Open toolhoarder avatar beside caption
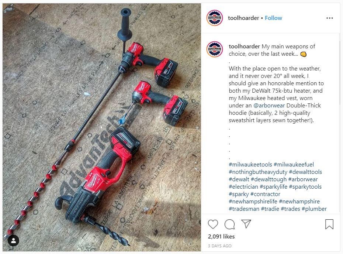 [215, 49]
